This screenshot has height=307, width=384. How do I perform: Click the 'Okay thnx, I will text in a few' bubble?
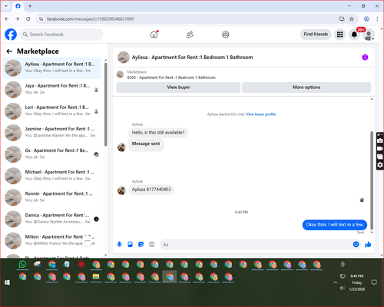(x=335, y=225)
